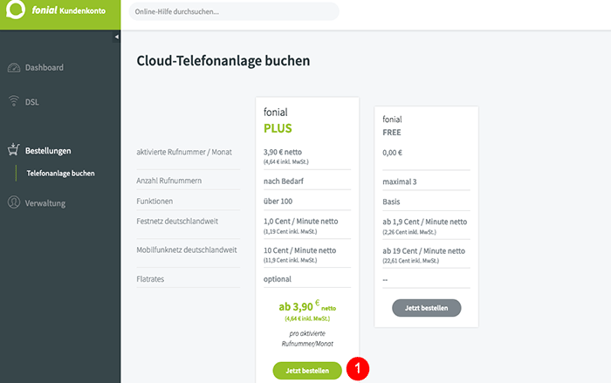This screenshot has height=383, width=611.
Task: Click the fonial Kundenkonto header text
Action: 69,10
